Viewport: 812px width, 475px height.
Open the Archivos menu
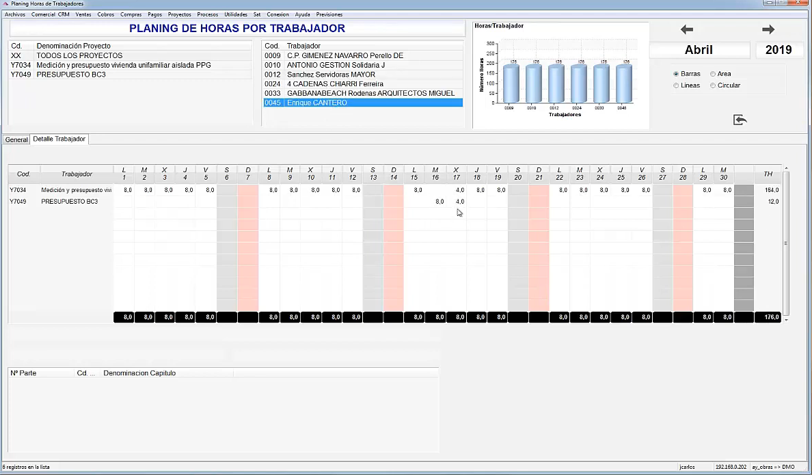click(x=15, y=14)
